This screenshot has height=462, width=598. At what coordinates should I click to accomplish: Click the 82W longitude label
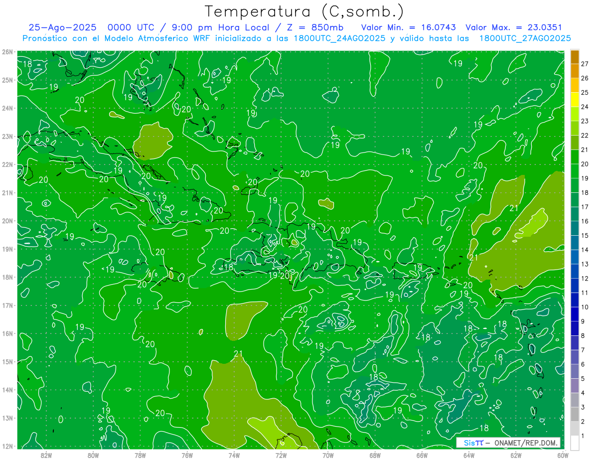pyautogui.click(x=46, y=455)
